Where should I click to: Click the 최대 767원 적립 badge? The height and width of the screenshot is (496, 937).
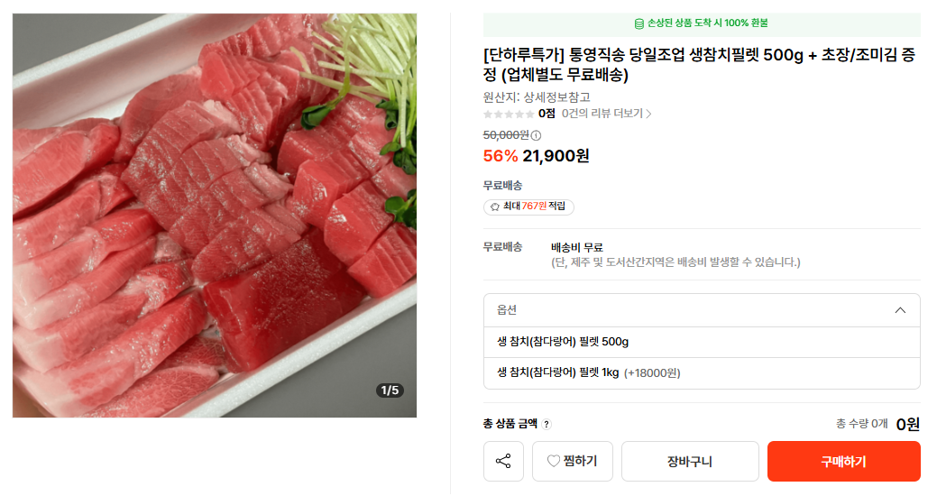tap(528, 207)
